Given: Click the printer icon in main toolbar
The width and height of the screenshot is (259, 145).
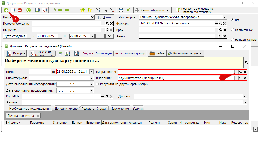Looking at the screenshot, I should 121,10.
